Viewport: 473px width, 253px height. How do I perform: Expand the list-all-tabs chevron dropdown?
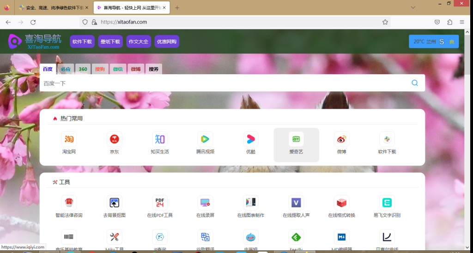coord(413,7)
